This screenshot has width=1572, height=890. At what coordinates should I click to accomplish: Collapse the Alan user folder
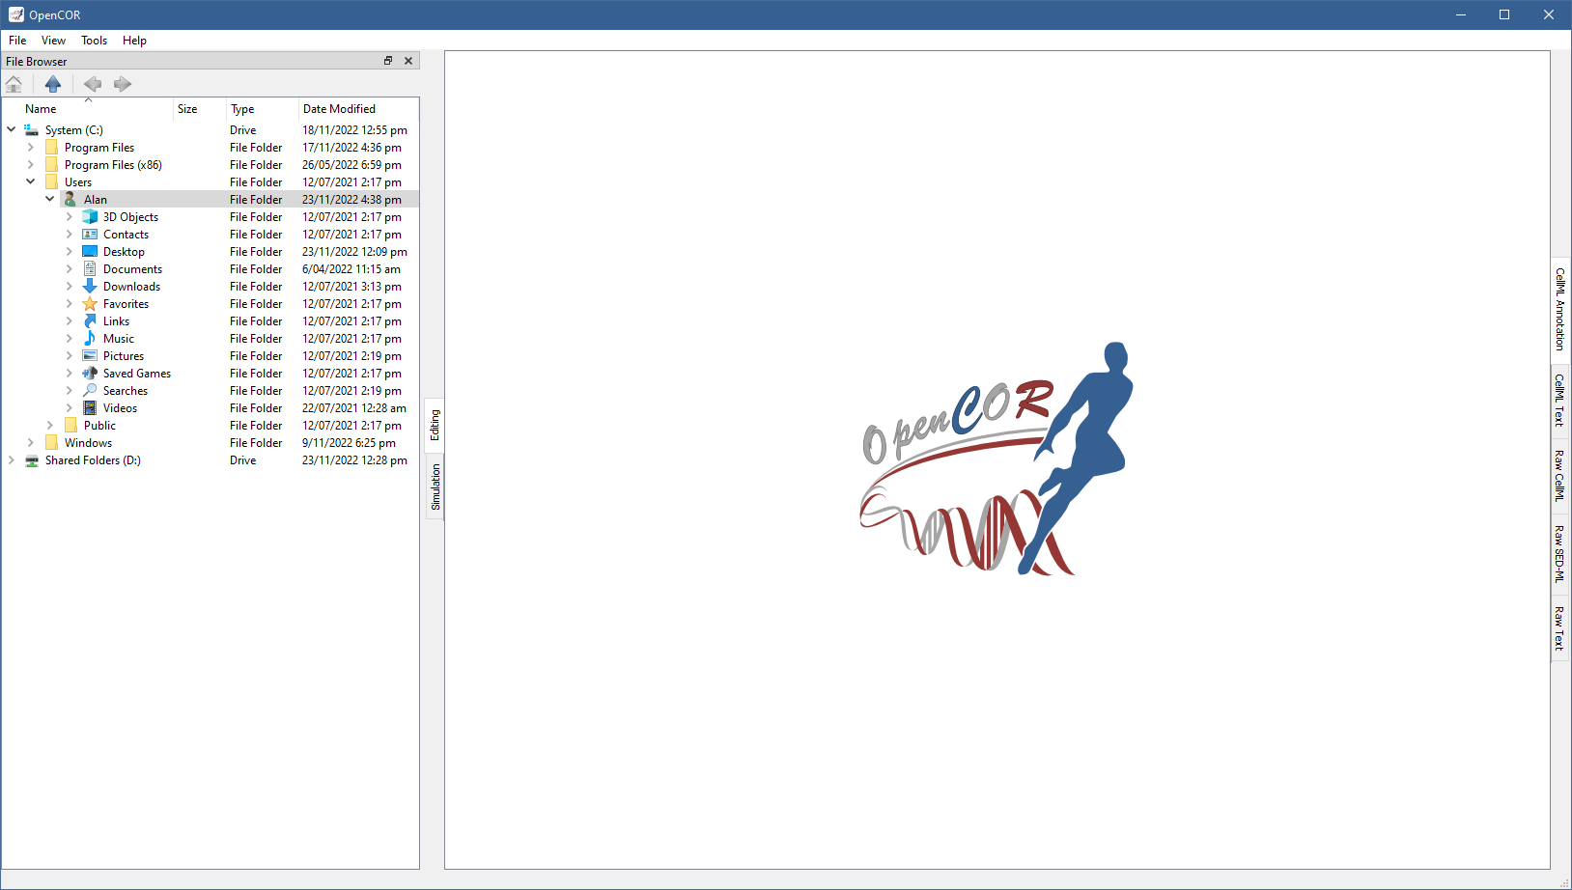[50, 200]
